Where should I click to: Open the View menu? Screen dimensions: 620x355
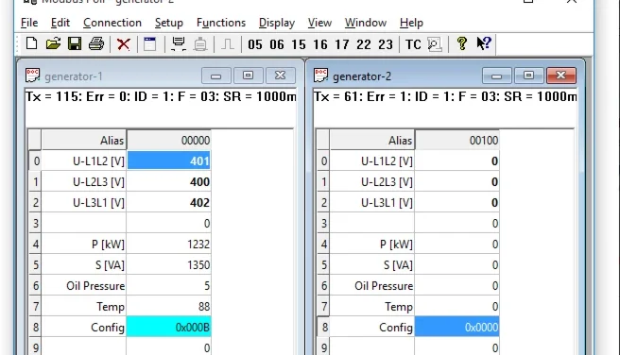coord(319,23)
